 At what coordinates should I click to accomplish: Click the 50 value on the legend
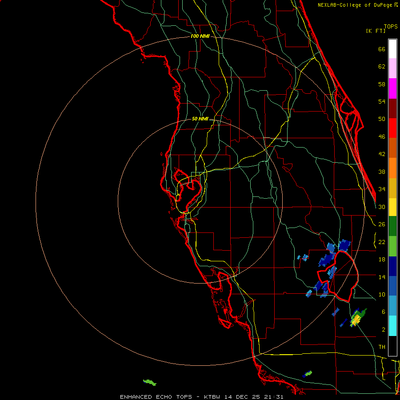382,119
